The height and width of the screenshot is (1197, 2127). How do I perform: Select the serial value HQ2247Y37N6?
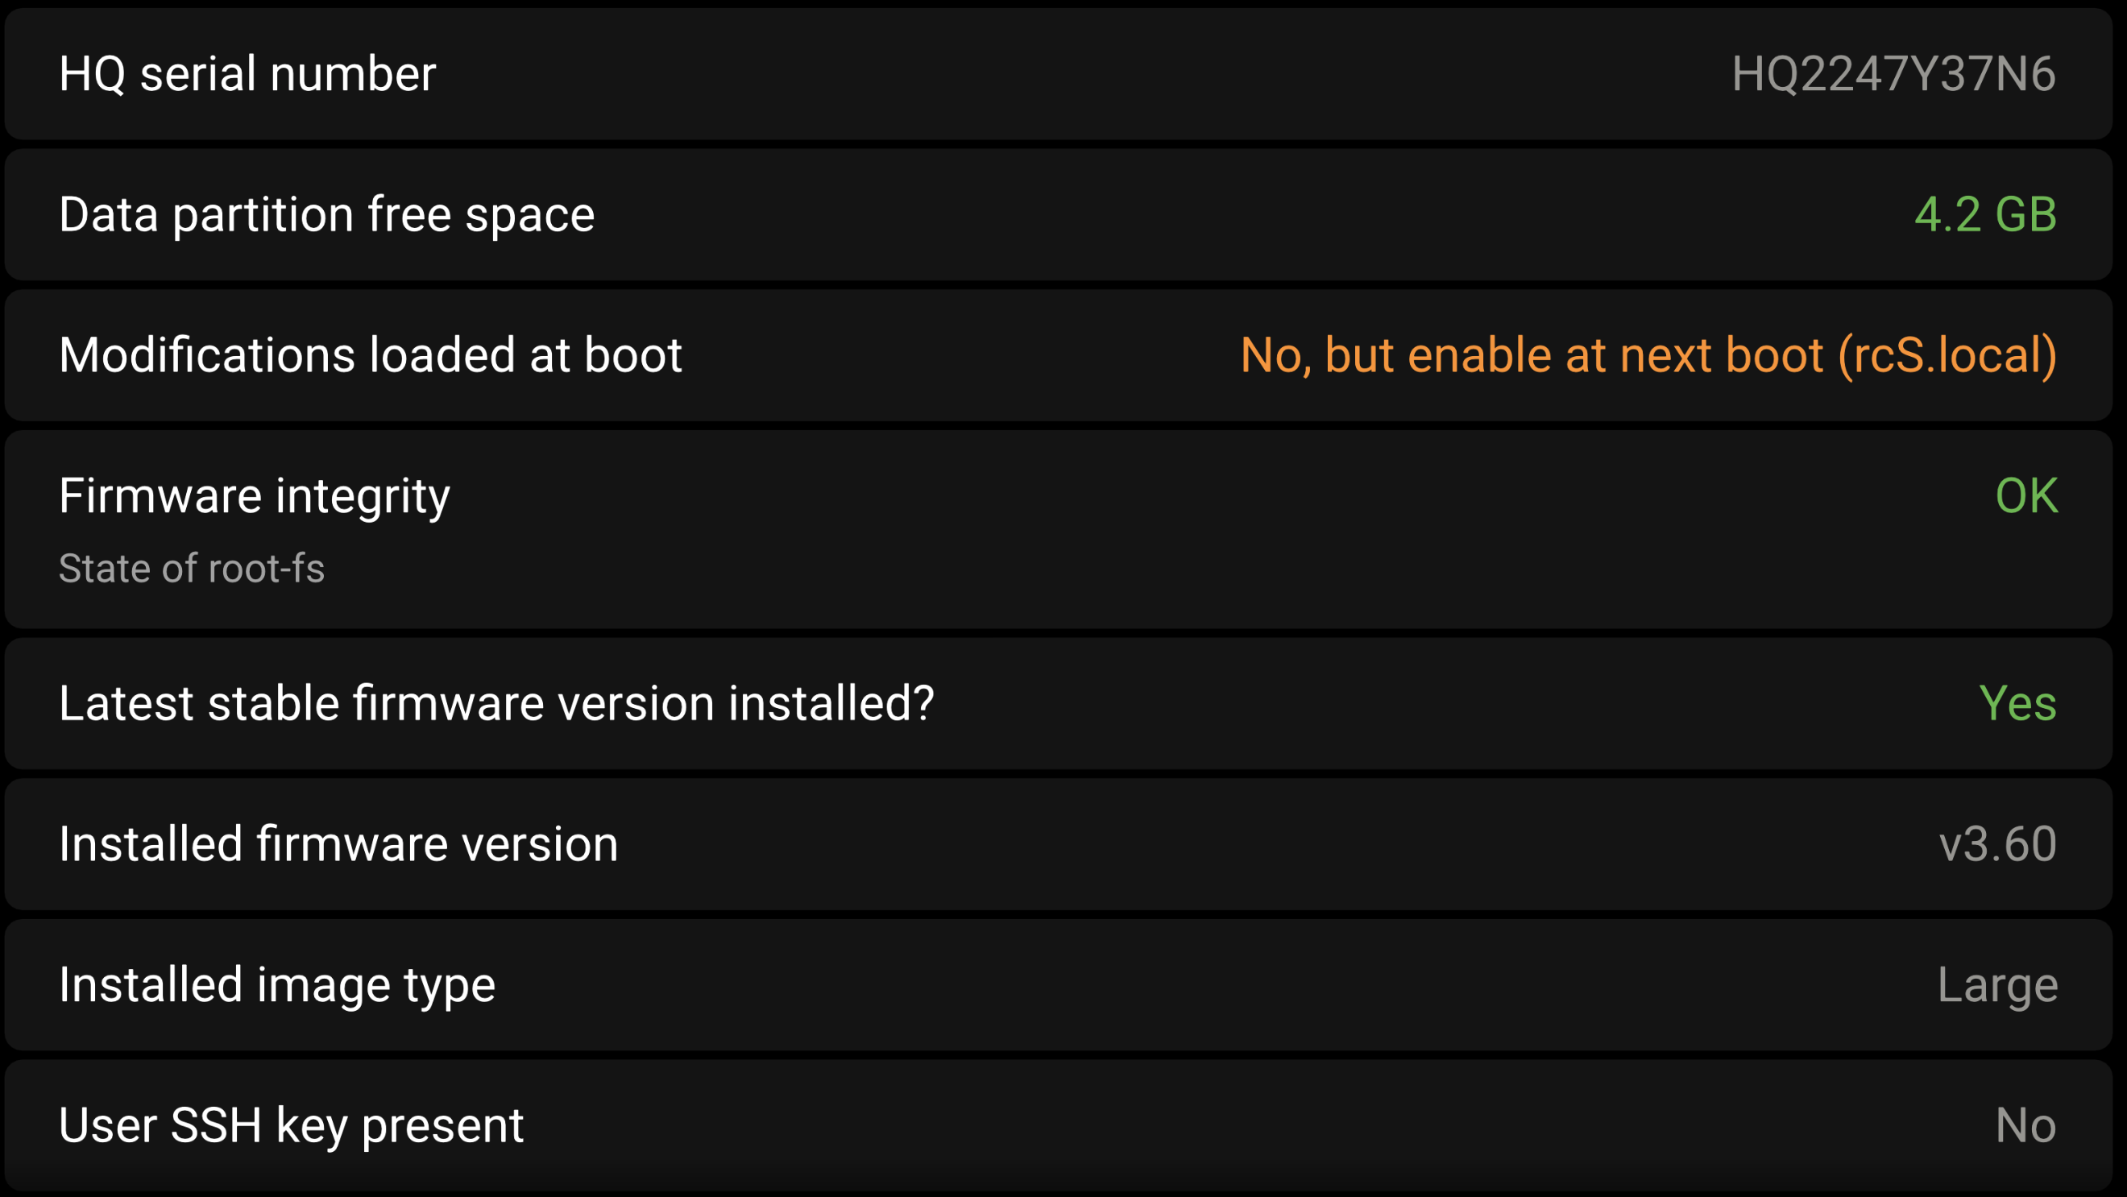pyautogui.click(x=1893, y=74)
